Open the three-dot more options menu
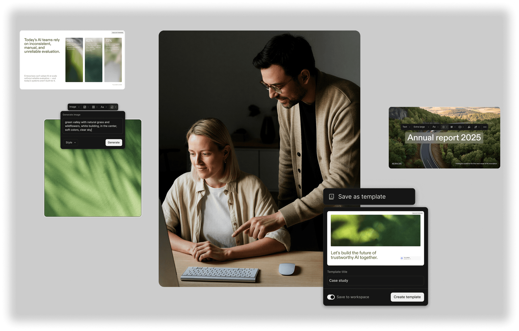 (485, 127)
